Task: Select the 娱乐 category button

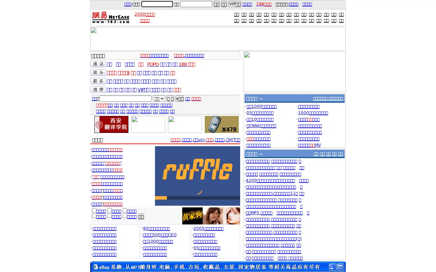Action: point(98,73)
